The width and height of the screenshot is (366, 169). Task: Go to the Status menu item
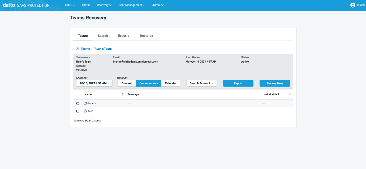(86, 5)
